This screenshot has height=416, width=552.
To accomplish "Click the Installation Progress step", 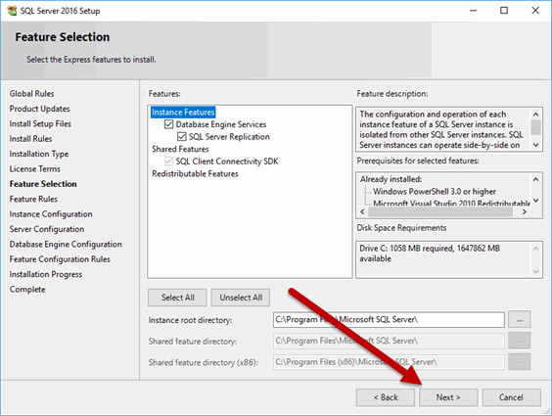I will (x=46, y=274).
